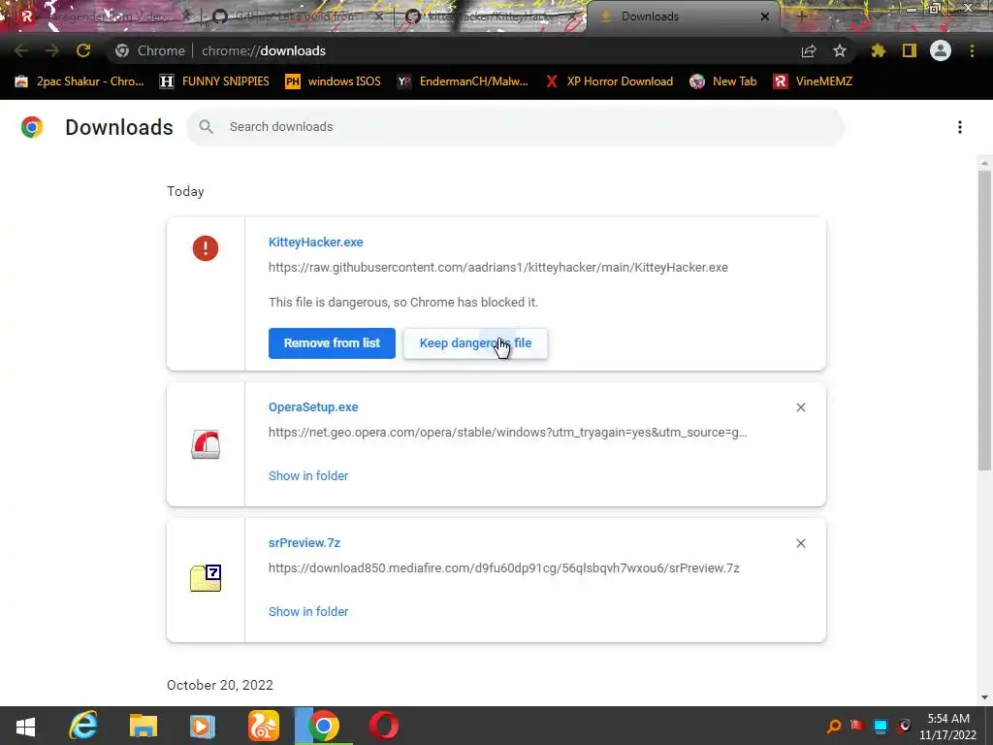Open the Downloads page more actions menu
Image resolution: width=993 pixels, height=745 pixels.
tap(959, 127)
